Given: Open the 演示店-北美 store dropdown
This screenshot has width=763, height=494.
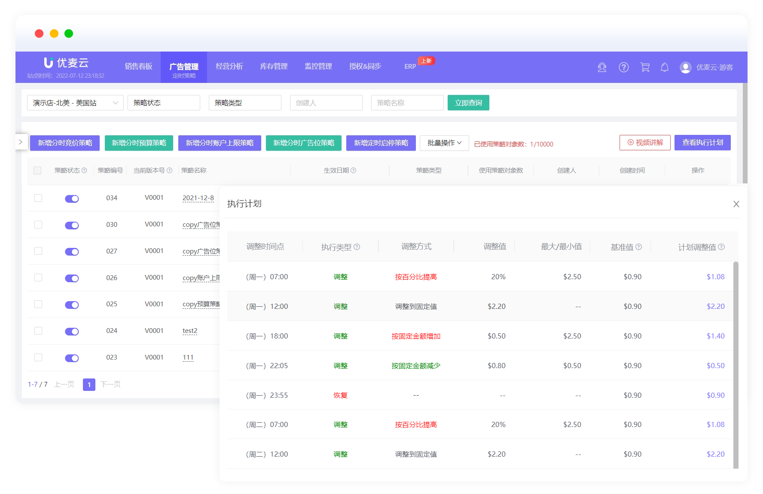Looking at the screenshot, I should (x=75, y=103).
